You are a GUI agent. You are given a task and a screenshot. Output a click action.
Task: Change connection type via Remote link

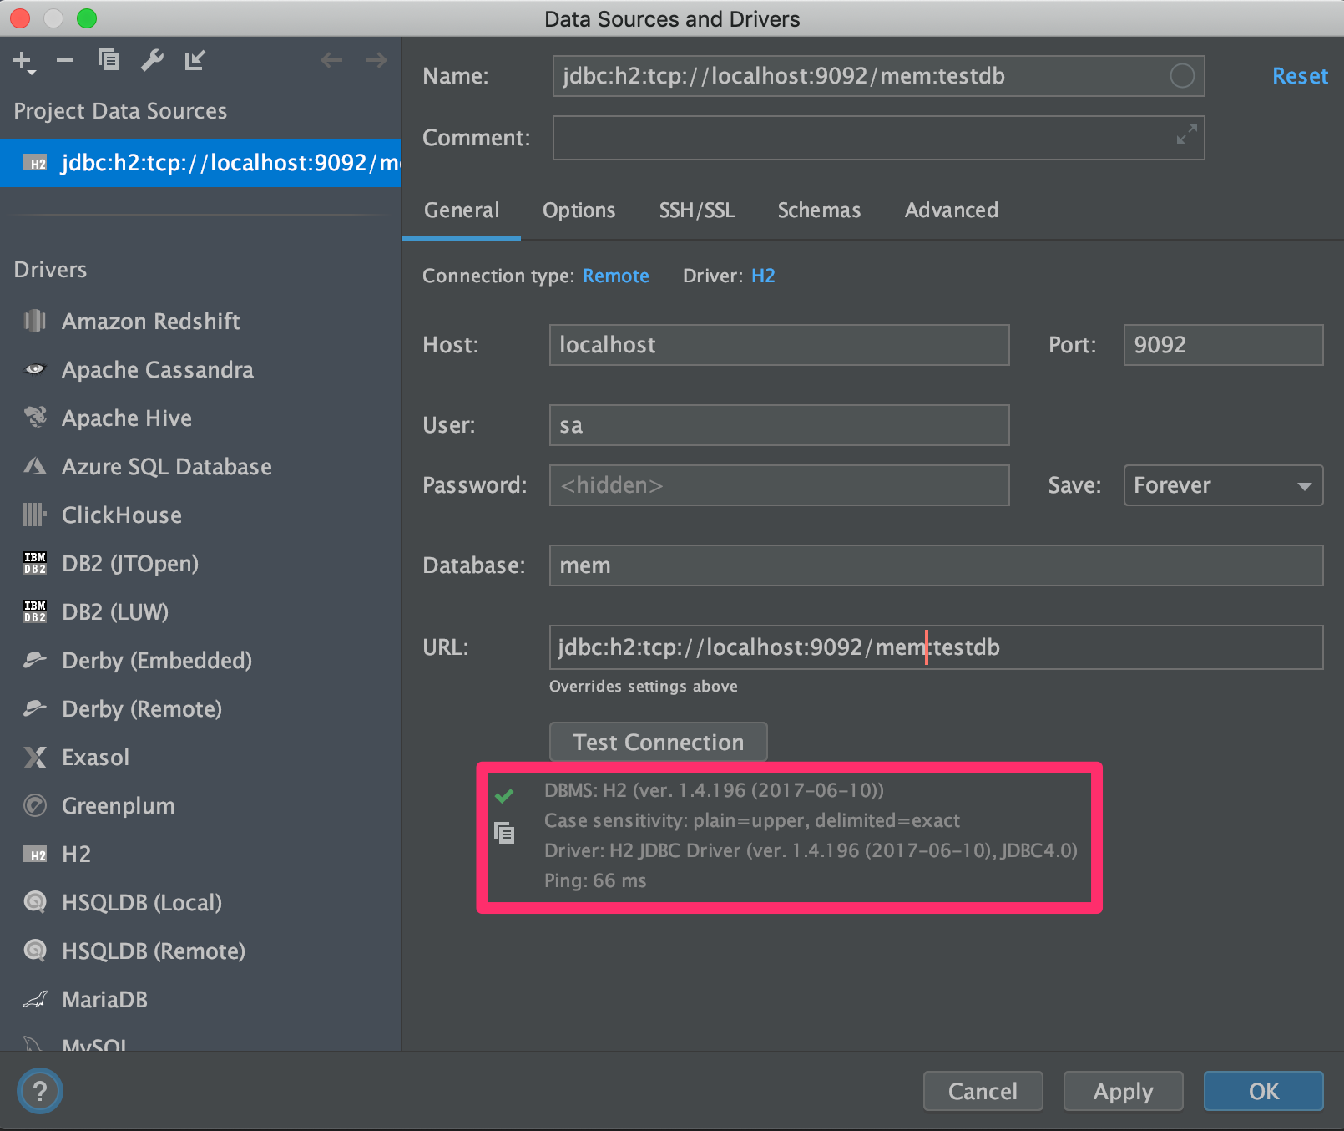615,276
